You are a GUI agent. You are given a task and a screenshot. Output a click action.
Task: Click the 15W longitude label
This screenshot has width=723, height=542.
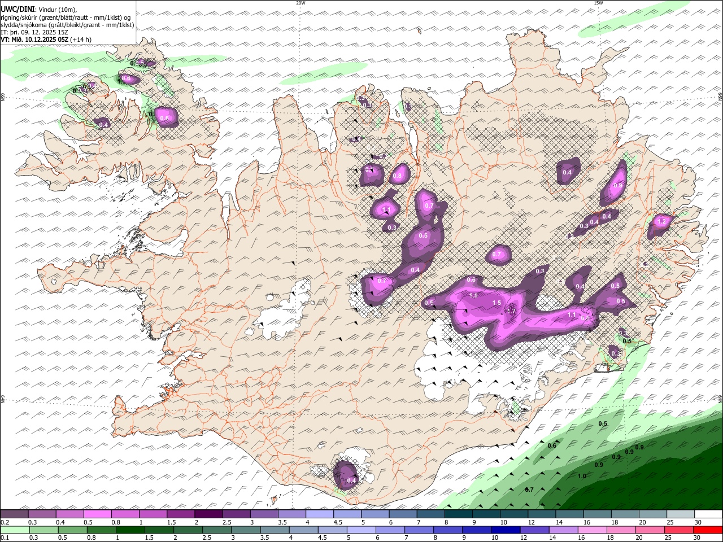coord(598,3)
